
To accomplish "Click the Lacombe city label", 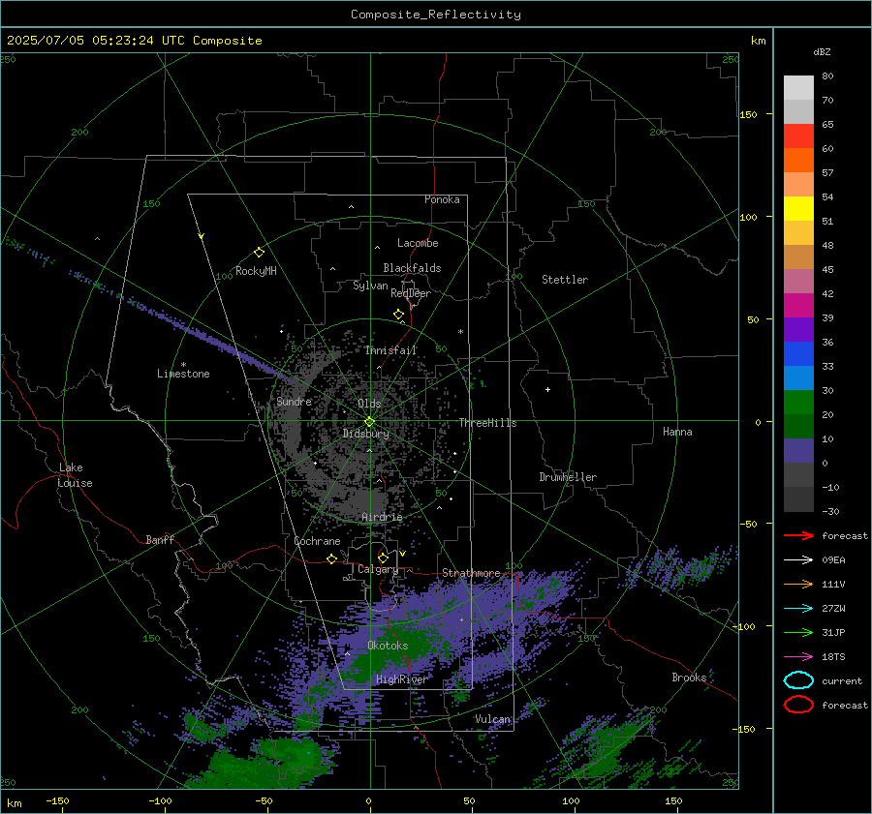I will click(x=418, y=243).
